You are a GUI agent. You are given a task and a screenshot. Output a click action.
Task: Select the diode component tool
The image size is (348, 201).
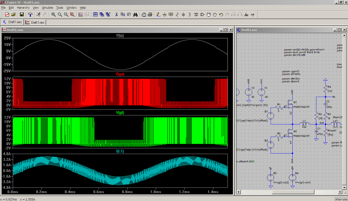pyautogui.click(x=196, y=15)
